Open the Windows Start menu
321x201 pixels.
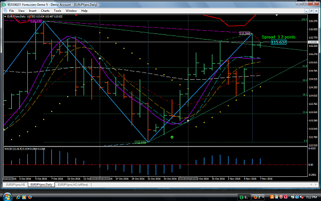click(x=7, y=197)
